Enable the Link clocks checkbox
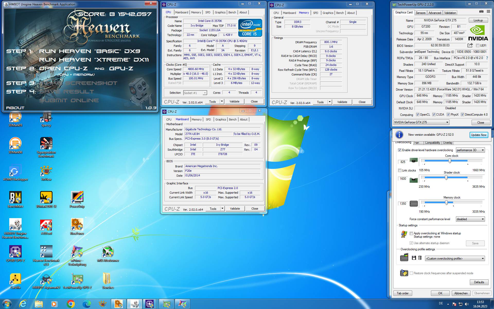This screenshot has width=494, height=309. click(x=400, y=170)
